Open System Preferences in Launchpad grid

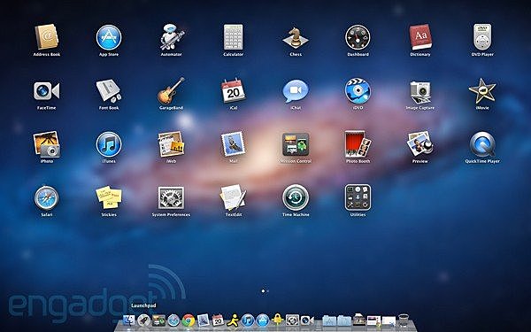click(172, 197)
